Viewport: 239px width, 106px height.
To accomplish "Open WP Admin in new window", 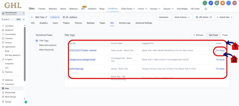I will [204, 17].
